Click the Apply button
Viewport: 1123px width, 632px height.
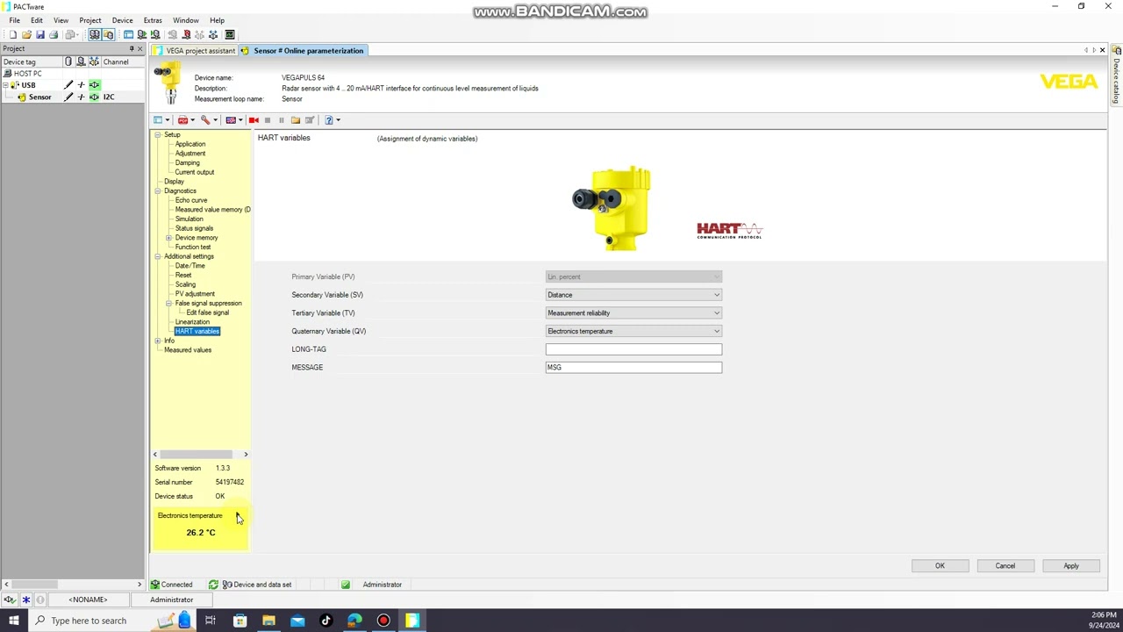point(1071,566)
